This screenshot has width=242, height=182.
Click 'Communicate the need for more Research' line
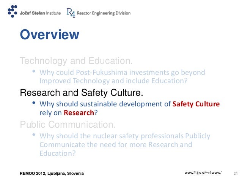click(116, 145)
